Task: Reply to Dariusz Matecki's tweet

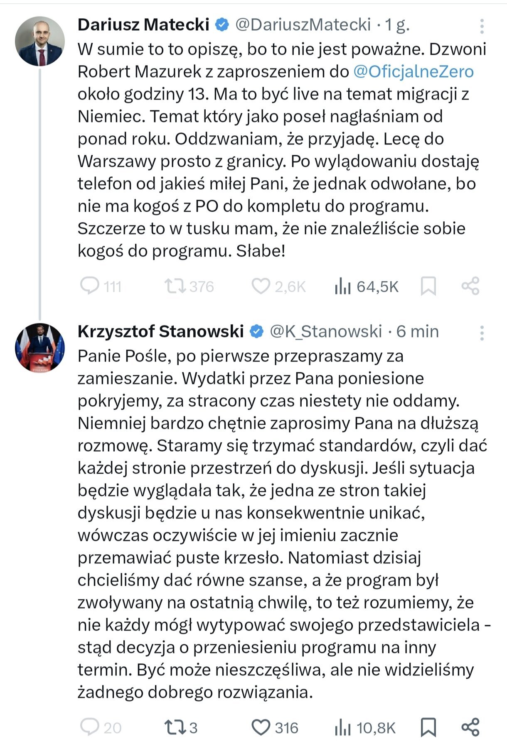Action: 90,286
